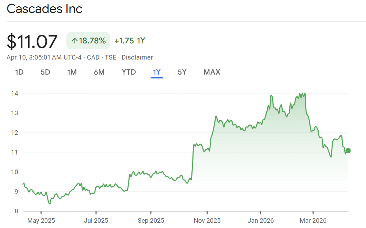Image resolution: width=366 pixels, height=228 pixels.
Task: Click the Mar 2026 axis label
Action: coord(313,221)
